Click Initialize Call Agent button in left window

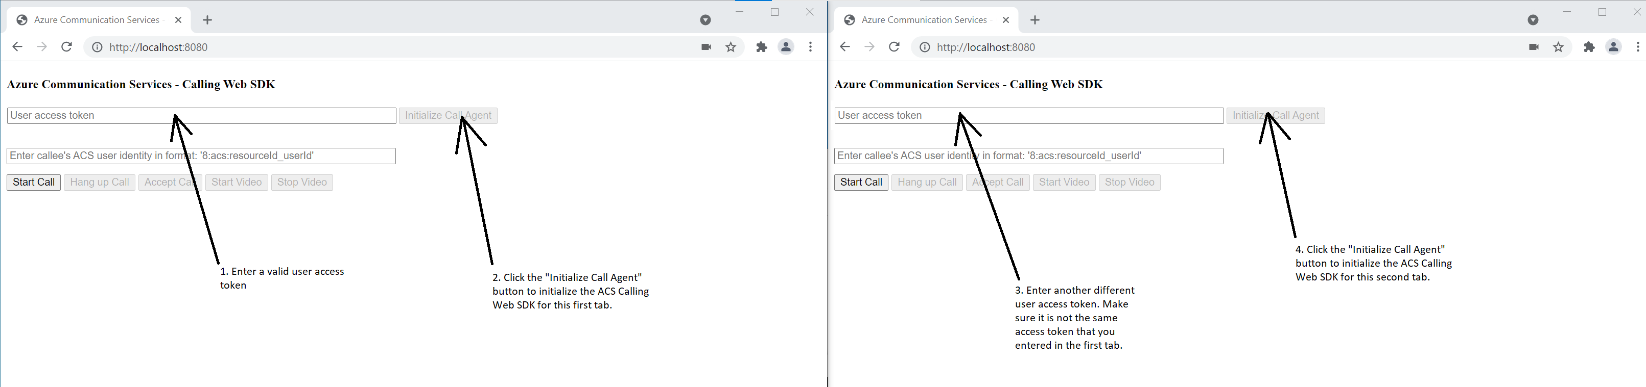coord(449,116)
